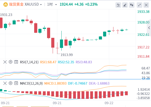
Task: Open the XAUUSD symbol dropdown arrow
Action: click(41, 5)
